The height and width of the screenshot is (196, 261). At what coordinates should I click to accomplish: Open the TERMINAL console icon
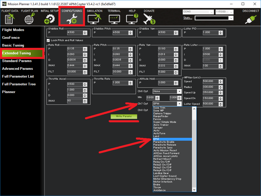(x=114, y=18)
